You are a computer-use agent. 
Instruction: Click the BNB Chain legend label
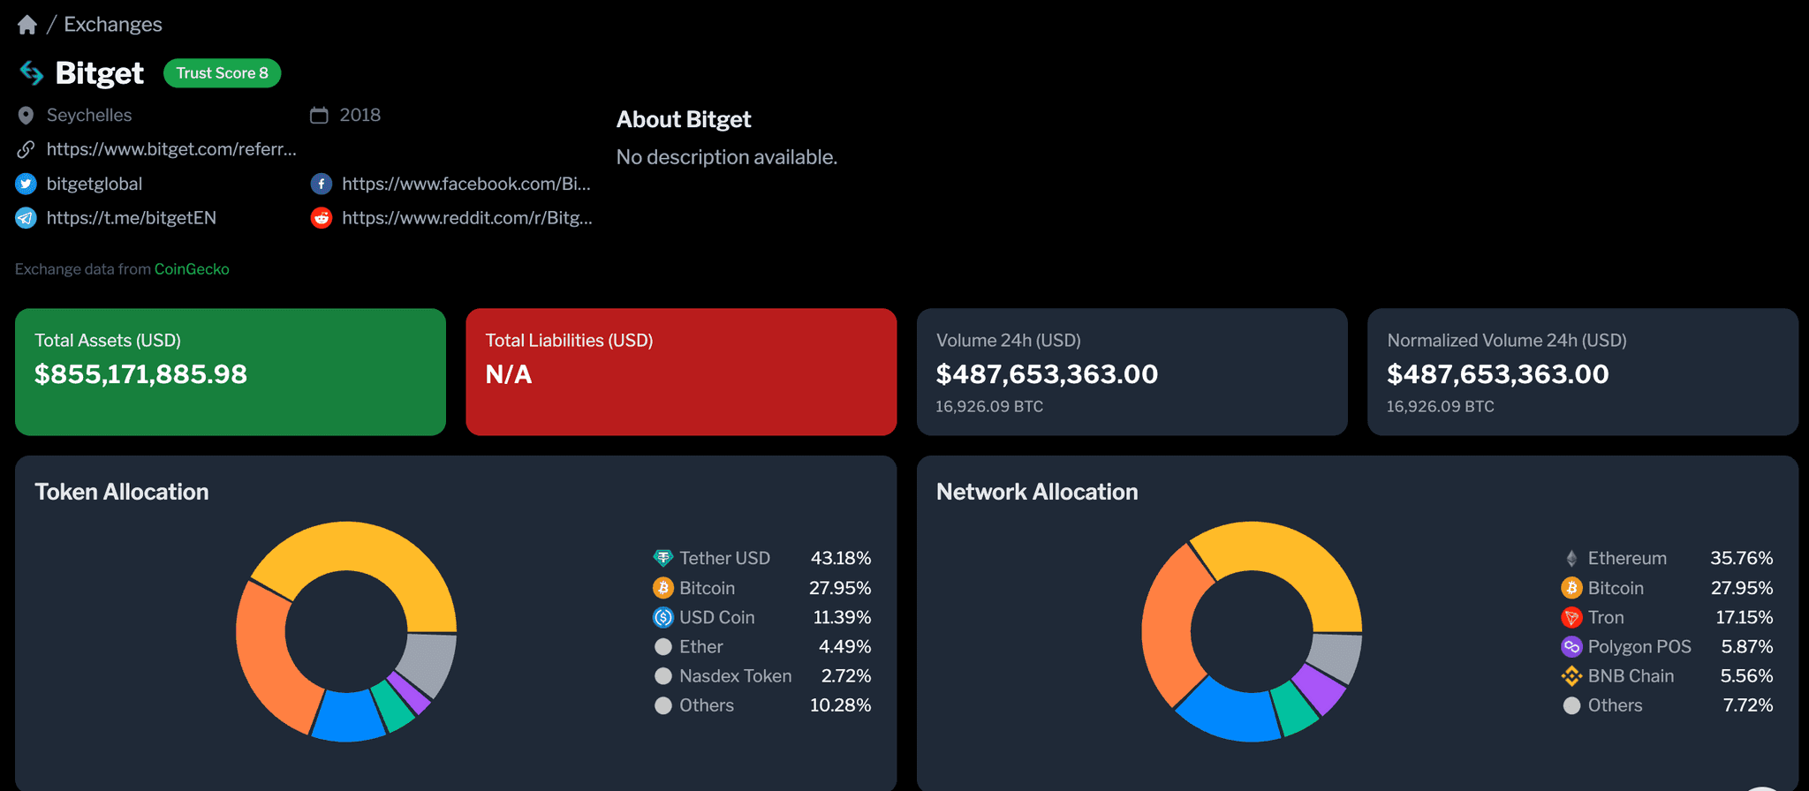click(x=1631, y=676)
